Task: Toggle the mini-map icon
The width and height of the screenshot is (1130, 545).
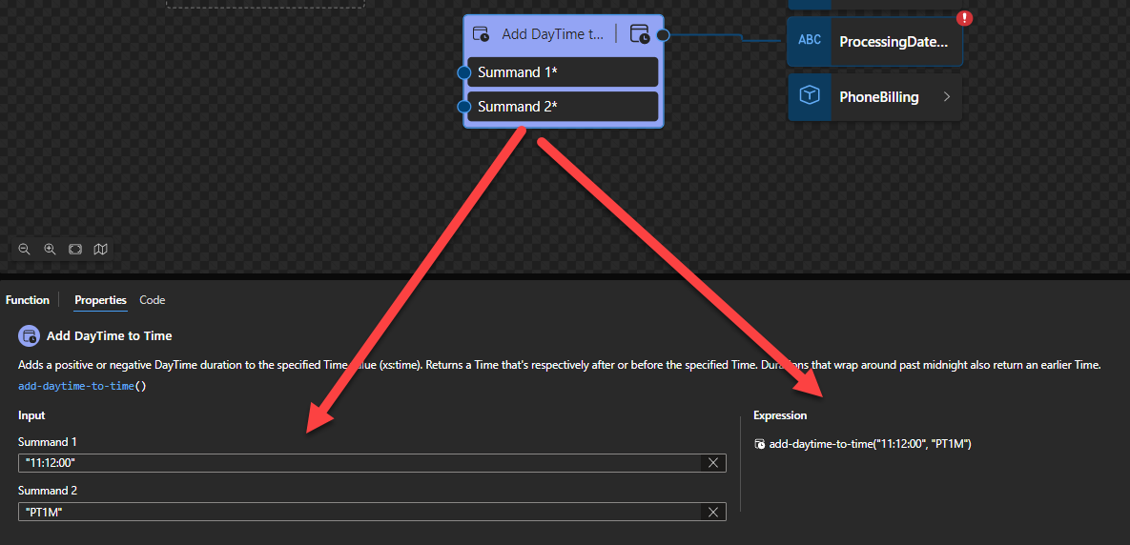Action: [101, 250]
